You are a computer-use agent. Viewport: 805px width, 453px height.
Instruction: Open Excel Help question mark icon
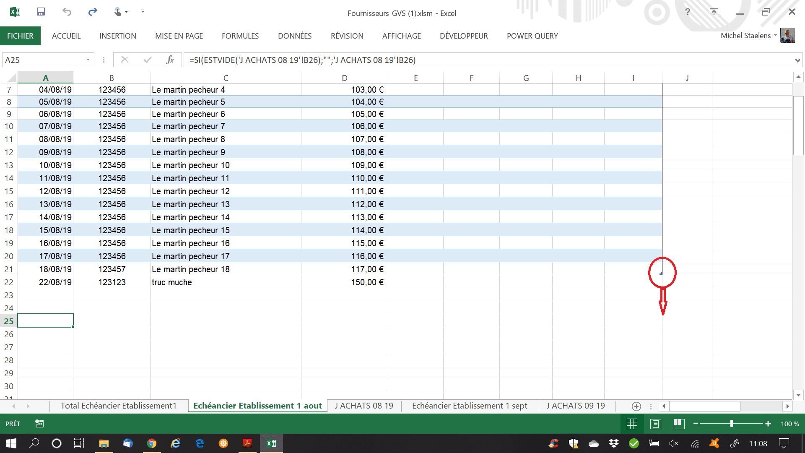(x=688, y=12)
